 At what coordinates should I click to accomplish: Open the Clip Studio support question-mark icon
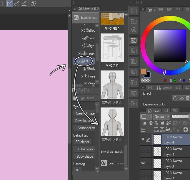(33, 4)
